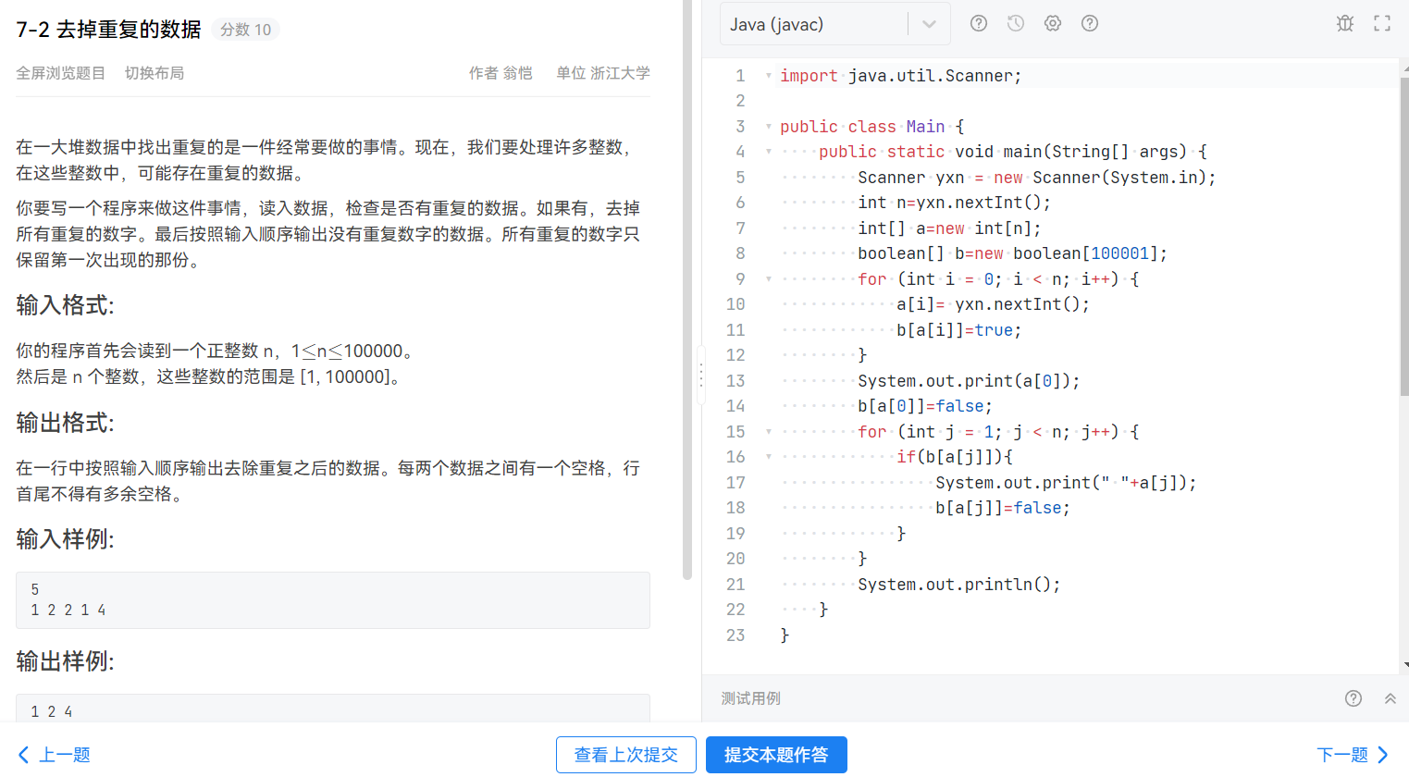Click the help icon in the 测试用例 bar
This screenshot has width=1409, height=777.
(x=1353, y=698)
